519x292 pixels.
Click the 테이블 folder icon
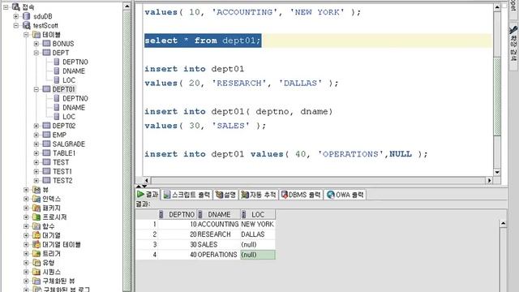click(36, 34)
